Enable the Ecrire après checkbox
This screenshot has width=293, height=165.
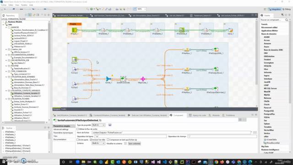pyautogui.click(x=78, y=140)
